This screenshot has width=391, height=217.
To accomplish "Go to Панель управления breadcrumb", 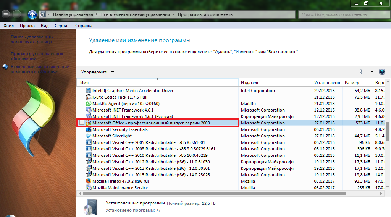I will point(73,14).
